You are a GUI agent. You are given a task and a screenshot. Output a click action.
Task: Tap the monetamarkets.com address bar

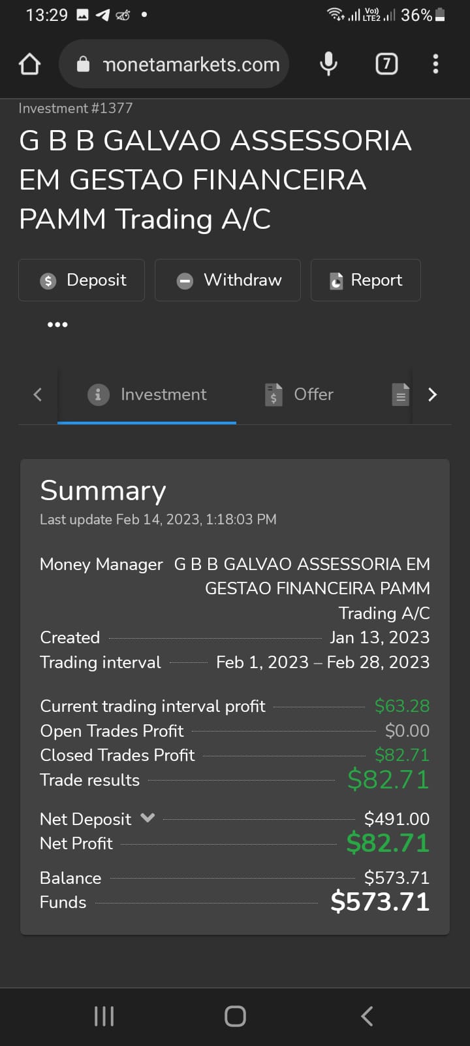(x=174, y=64)
